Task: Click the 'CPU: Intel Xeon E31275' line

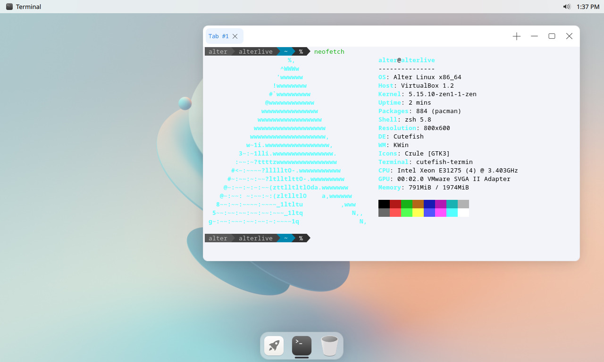Action: click(x=448, y=170)
